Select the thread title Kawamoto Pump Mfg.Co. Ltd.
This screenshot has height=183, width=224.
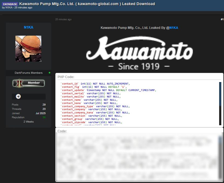pos(87,4)
